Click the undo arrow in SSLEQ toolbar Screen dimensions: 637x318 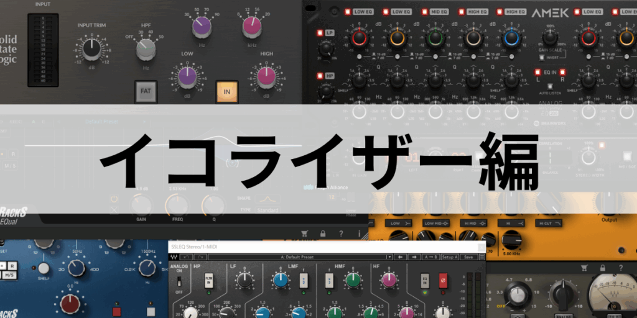click(x=187, y=257)
